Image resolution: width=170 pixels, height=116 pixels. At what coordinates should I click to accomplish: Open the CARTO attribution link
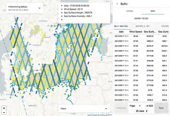click(109, 115)
